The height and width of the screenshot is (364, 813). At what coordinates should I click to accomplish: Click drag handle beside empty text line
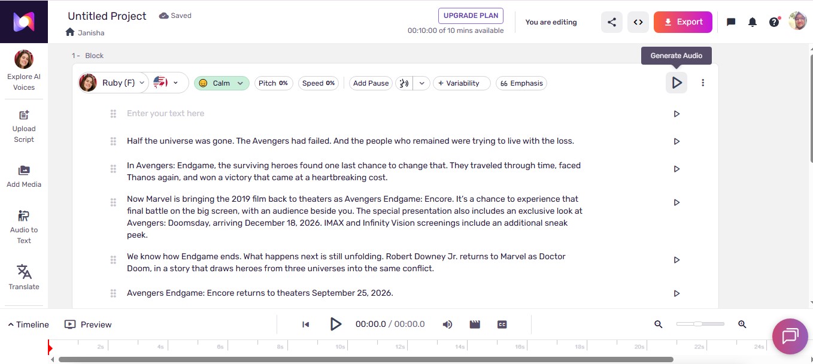(x=113, y=114)
